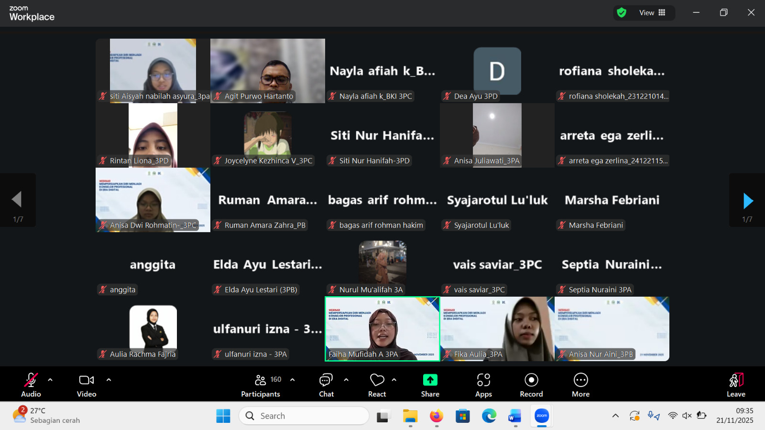Select Faiha Mufidah A 3PA video tile
The height and width of the screenshot is (430, 765).
pos(382,329)
